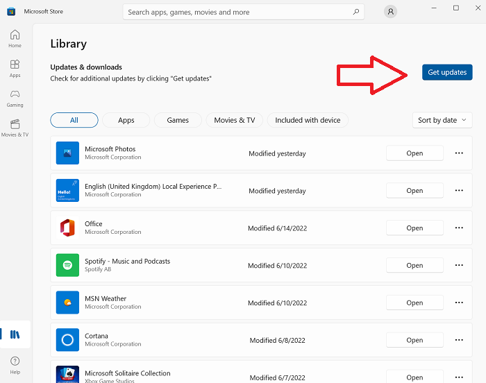Image resolution: width=486 pixels, height=383 pixels.
Task: Open more options for Office
Action: click(459, 228)
